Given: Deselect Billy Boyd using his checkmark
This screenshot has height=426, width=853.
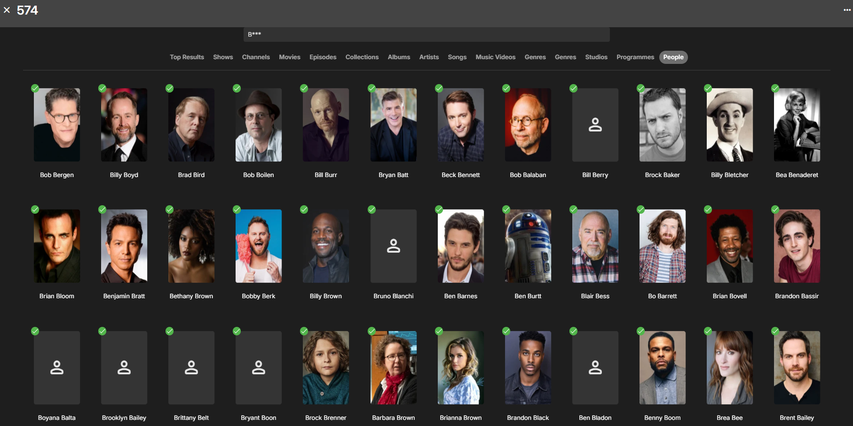Looking at the screenshot, I should click(x=102, y=88).
